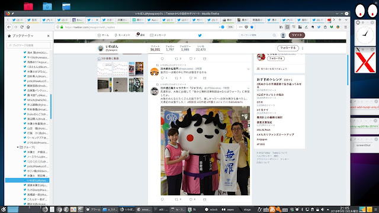View the フォロー count 1,797

[x=170, y=48]
